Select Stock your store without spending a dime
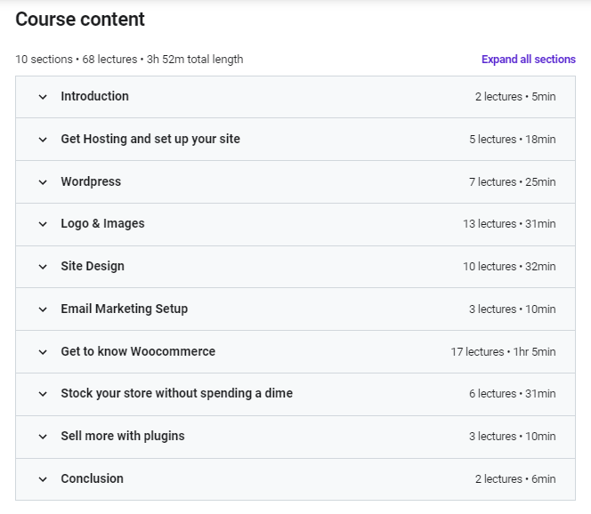Screen dimensions: 591x514 [177, 393]
